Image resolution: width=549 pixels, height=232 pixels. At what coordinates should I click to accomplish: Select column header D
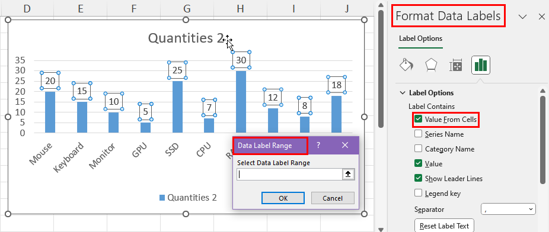pos(27,8)
